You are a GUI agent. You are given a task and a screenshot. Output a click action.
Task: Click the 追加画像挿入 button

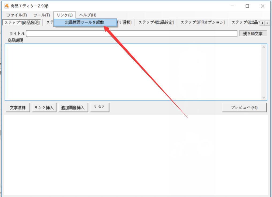(73, 108)
